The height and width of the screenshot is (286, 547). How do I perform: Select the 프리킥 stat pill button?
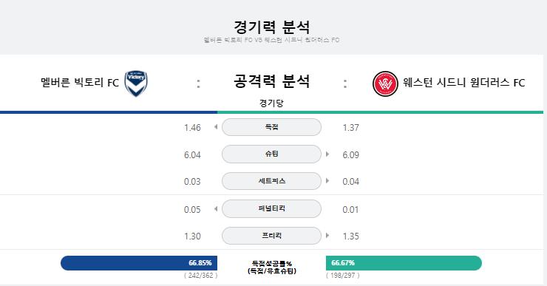tap(271, 236)
